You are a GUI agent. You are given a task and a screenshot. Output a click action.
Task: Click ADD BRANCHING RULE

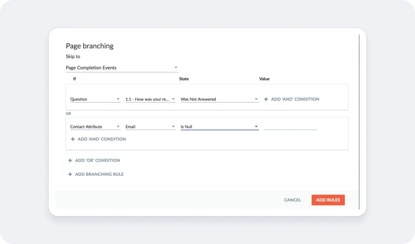click(96, 174)
